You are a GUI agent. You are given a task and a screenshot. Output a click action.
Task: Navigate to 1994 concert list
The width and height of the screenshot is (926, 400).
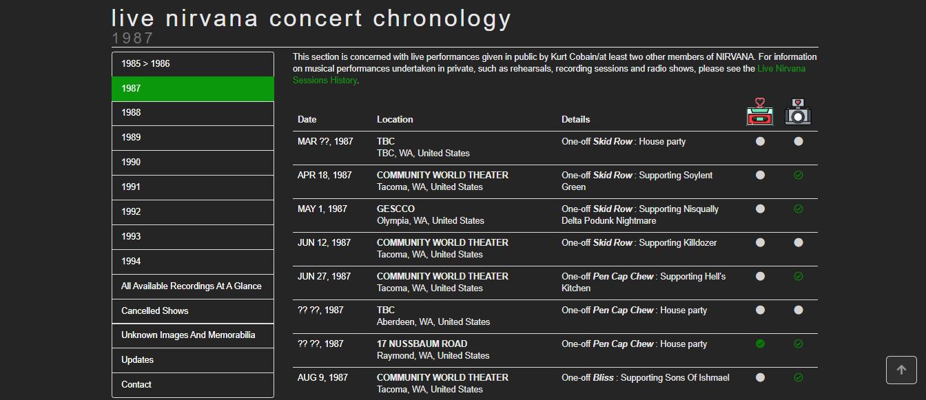click(x=193, y=262)
